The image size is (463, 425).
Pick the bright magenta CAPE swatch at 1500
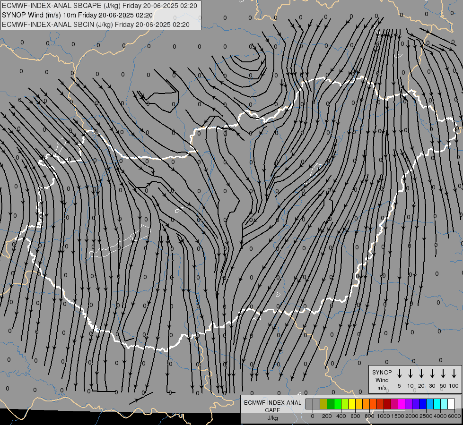point(402,404)
